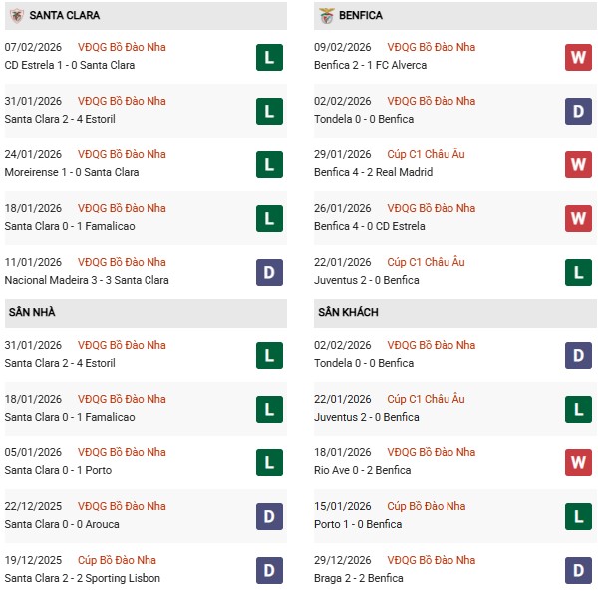Select the SÂN NHÀ section header

(x=30, y=312)
